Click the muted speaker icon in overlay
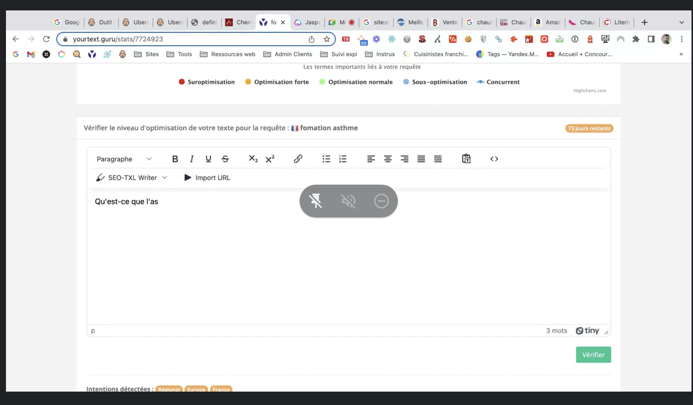 point(348,201)
